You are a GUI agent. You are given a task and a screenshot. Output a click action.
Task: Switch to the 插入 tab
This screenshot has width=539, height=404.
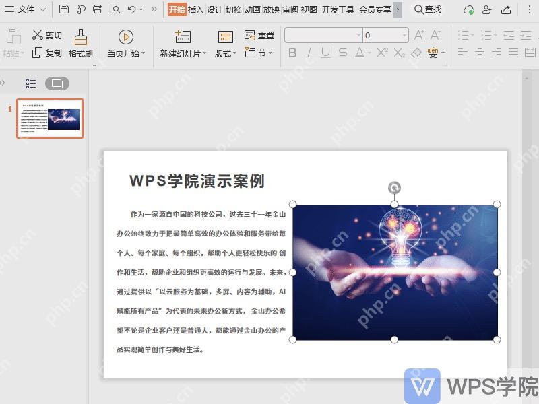[195, 9]
